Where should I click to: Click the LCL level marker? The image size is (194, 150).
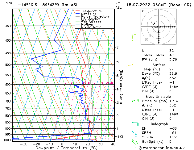pyautogui.click(x=121, y=137)
